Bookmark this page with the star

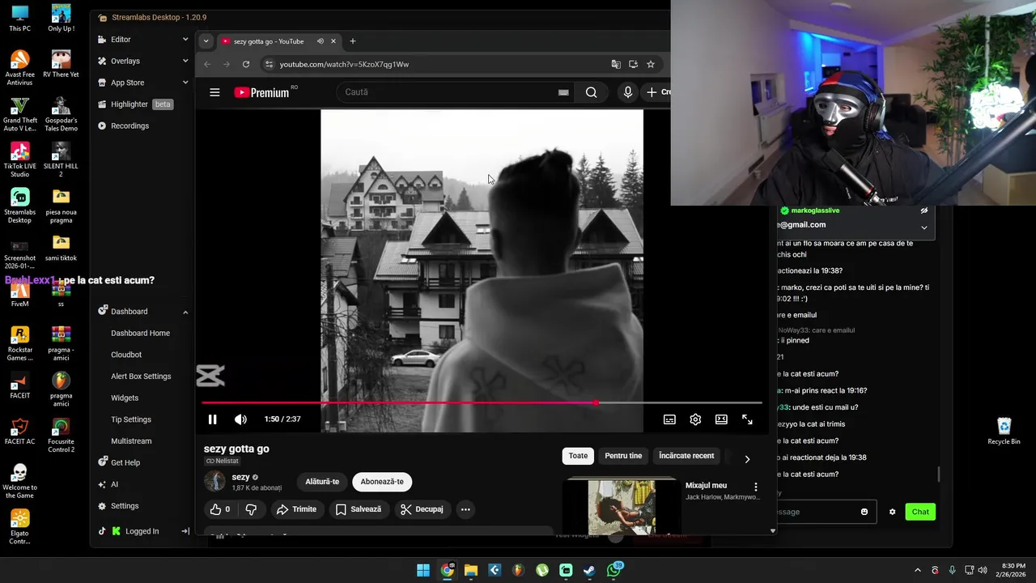tap(651, 64)
